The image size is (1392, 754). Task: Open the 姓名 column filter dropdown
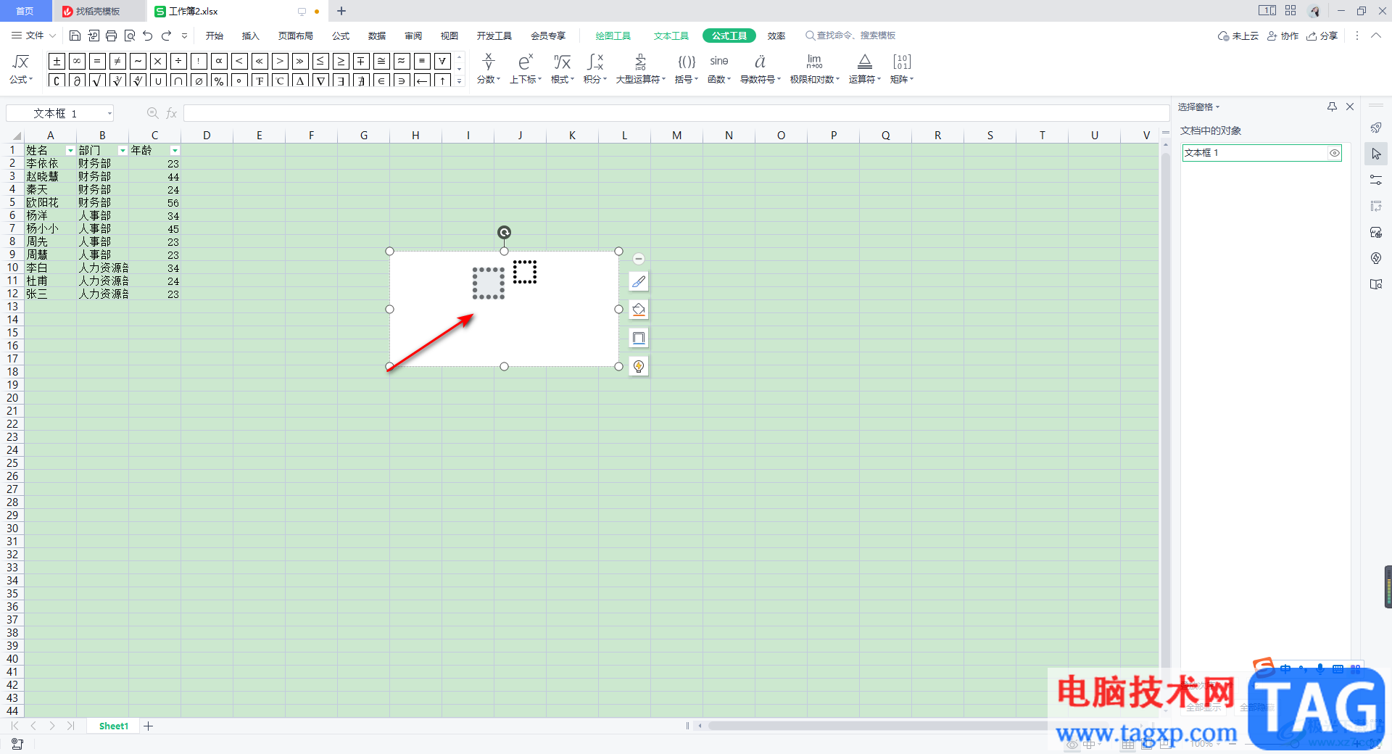[x=70, y=151]
